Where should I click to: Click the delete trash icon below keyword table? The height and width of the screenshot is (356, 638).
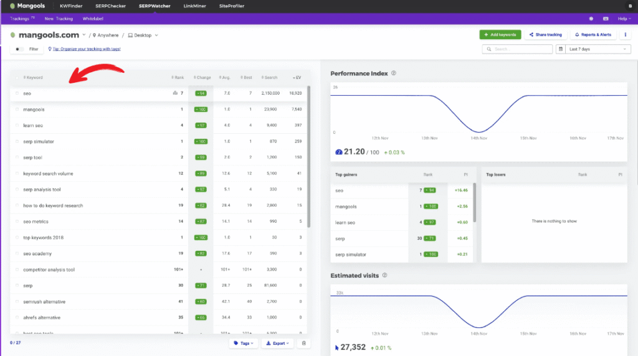[x=304, y=343]
